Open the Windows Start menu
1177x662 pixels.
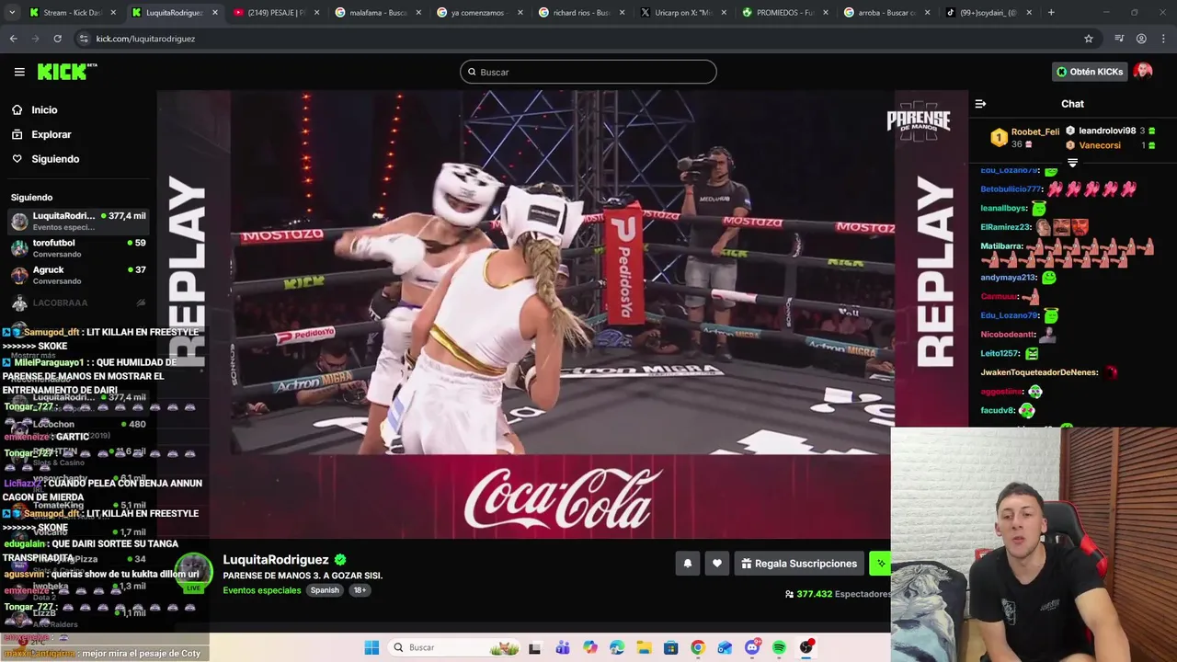point(371,647)
